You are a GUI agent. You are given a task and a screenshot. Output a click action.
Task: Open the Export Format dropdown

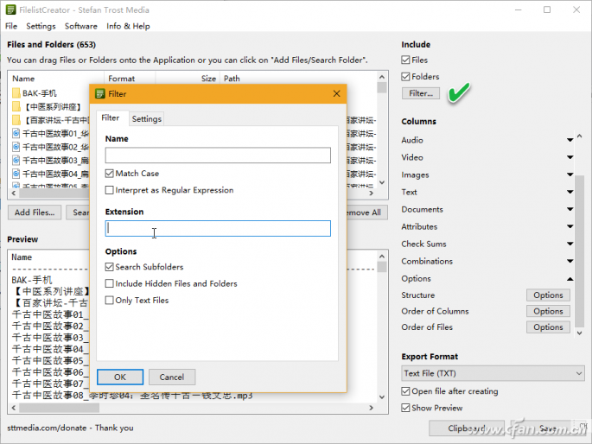click(493, 373)
